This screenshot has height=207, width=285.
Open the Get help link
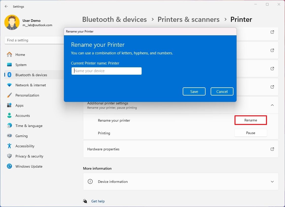coord(98,201)
